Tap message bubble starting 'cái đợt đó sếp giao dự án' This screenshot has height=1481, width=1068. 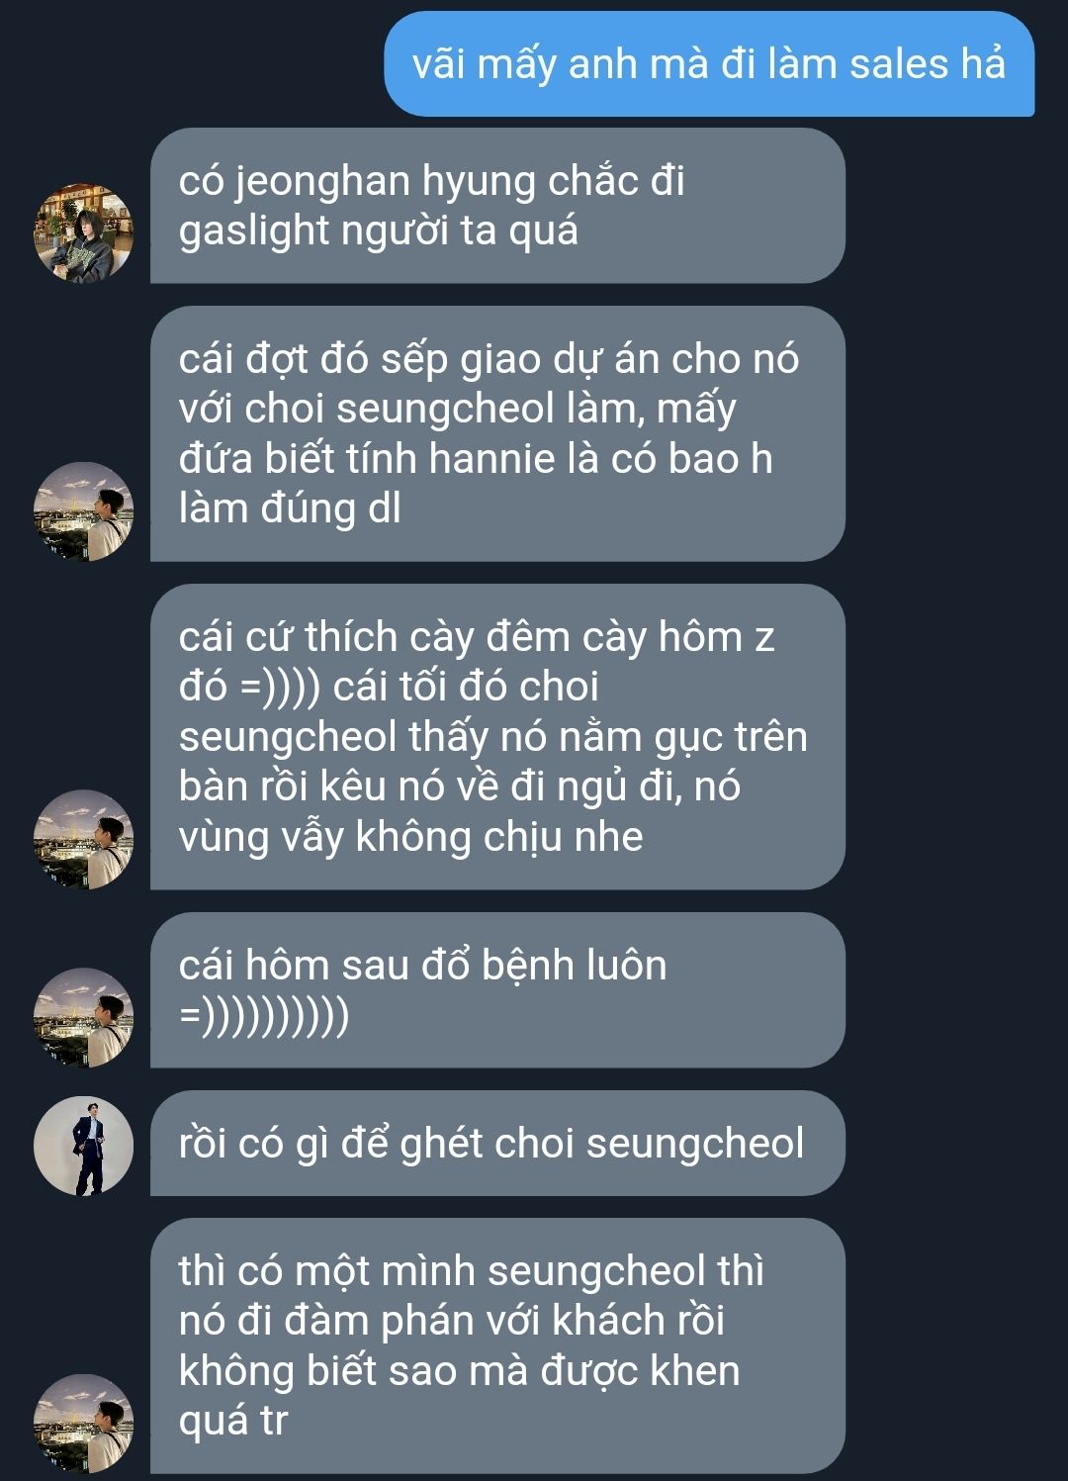point(497,433)
